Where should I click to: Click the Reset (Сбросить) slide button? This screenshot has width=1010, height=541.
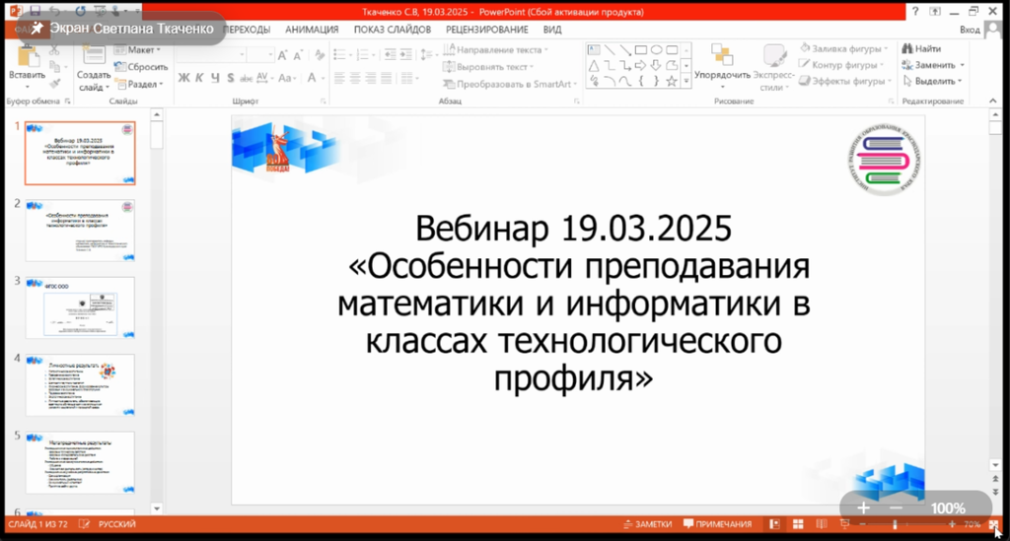pyautogui.click(x=141, y=66)
